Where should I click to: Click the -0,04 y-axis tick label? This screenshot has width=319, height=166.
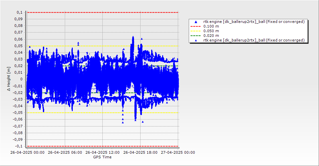coord(18,106)
